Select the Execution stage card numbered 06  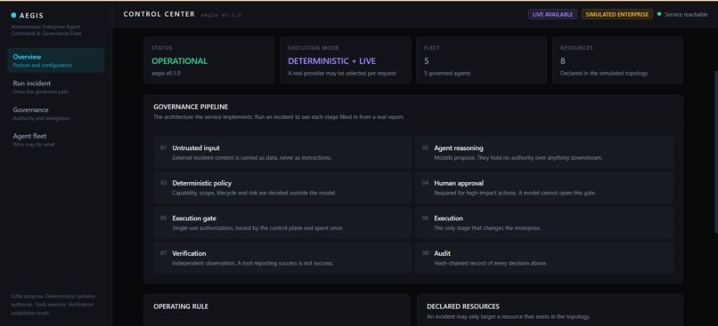[544, 223]
